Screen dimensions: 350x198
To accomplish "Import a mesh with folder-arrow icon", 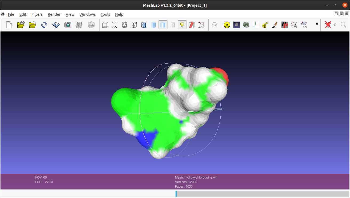I will click(33, 25).
